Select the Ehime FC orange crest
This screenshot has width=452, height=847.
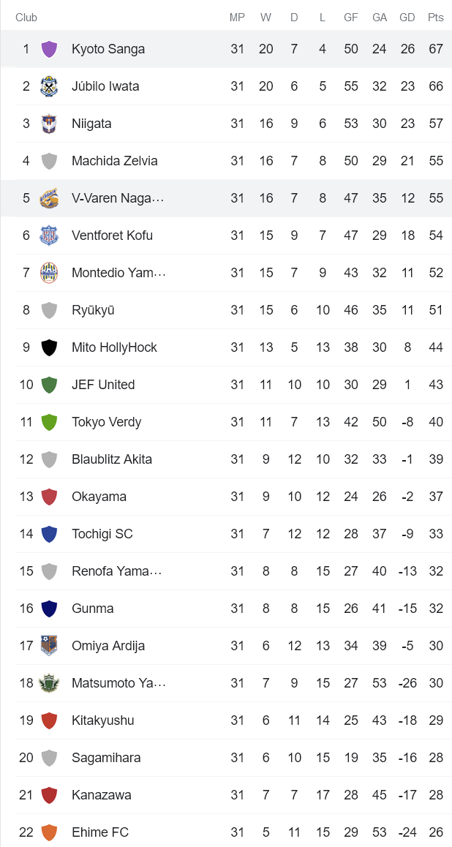click(50, 832)
